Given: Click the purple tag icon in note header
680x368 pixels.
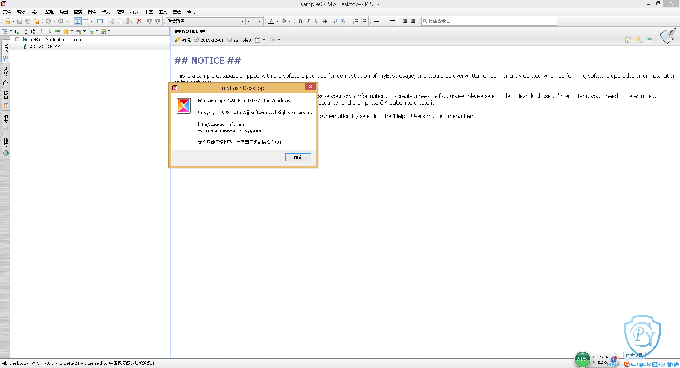Looking at the screenshot, I should 273,40.
